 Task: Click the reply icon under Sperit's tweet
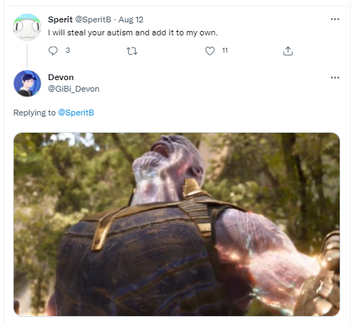pos(53,51)
